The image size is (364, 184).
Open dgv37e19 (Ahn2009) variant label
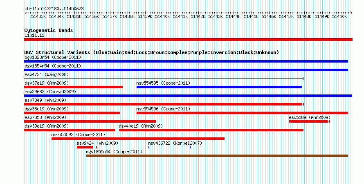[x=47, y=83]
